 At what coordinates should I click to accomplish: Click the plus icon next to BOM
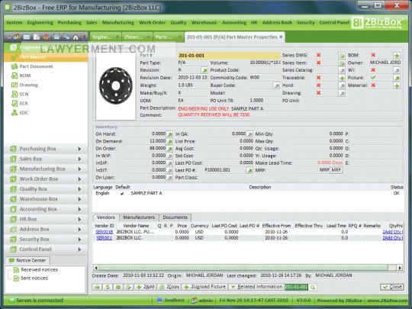click(x=397, y=56)
